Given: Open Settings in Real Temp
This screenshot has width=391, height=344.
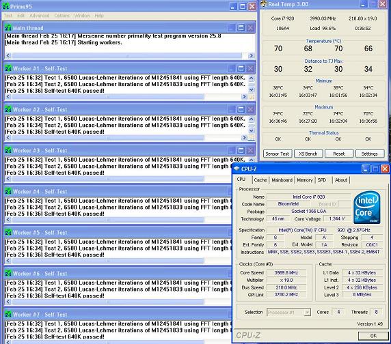Looking at the screenshot, I should 370,154.
